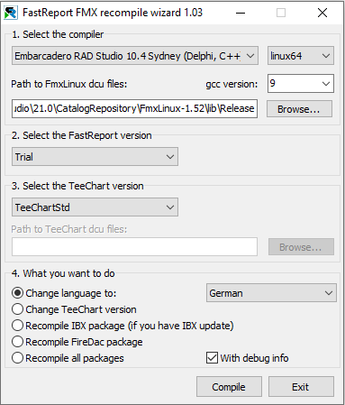
Task: Open the linux64 platform dropdown
Action: coord(301,56)
